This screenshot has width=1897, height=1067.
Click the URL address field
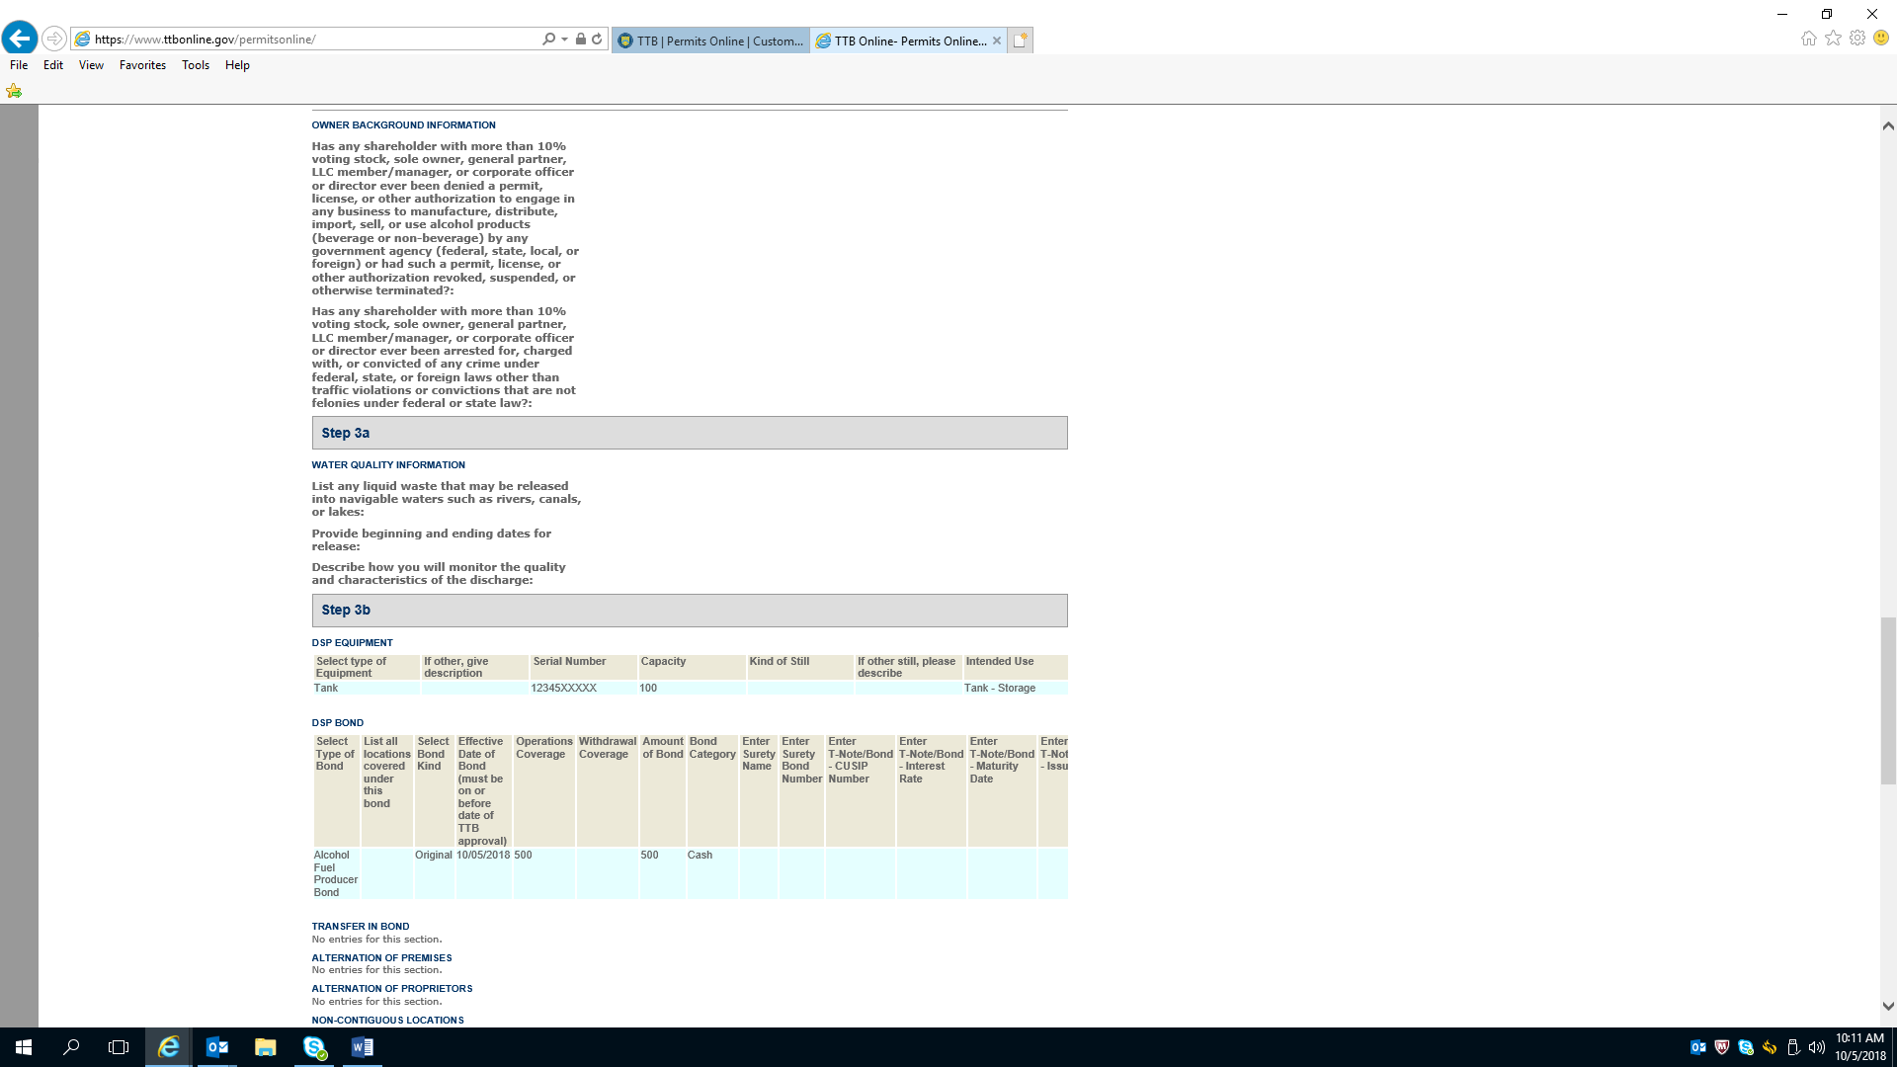tap(296, 40)
